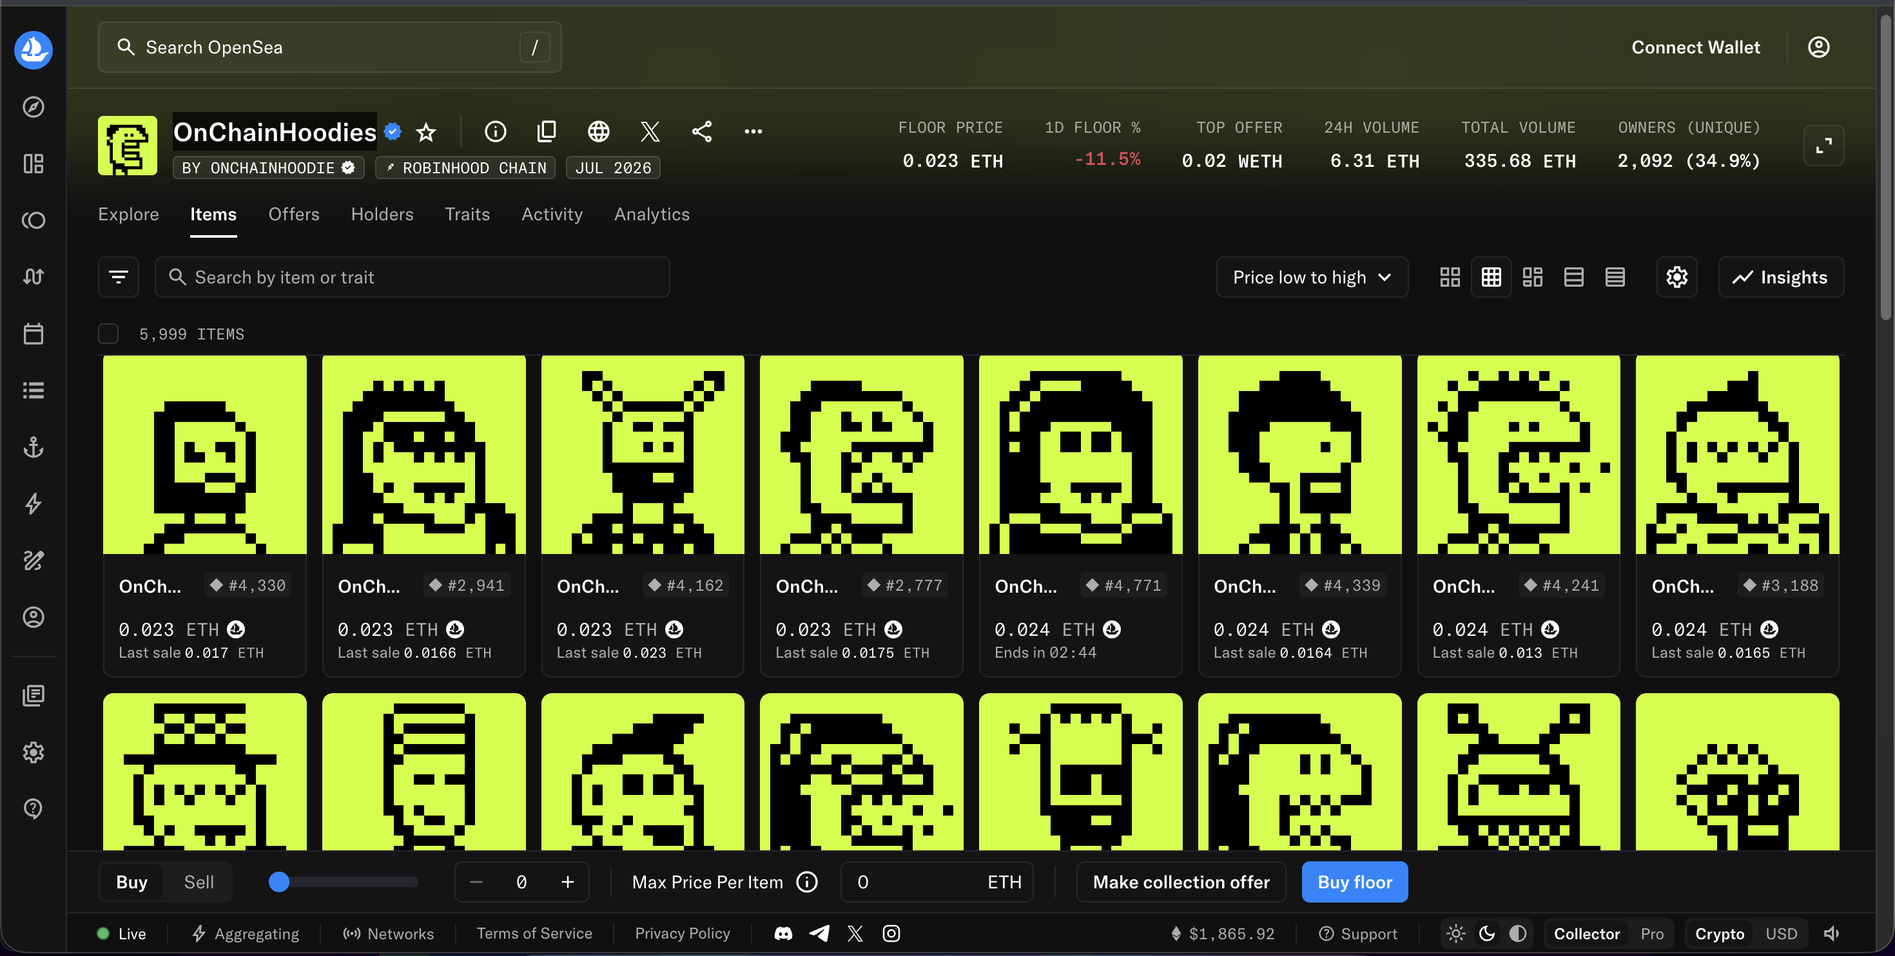Select the compact grid view
1895x956 pixels.
click(x=1491, y=277)
